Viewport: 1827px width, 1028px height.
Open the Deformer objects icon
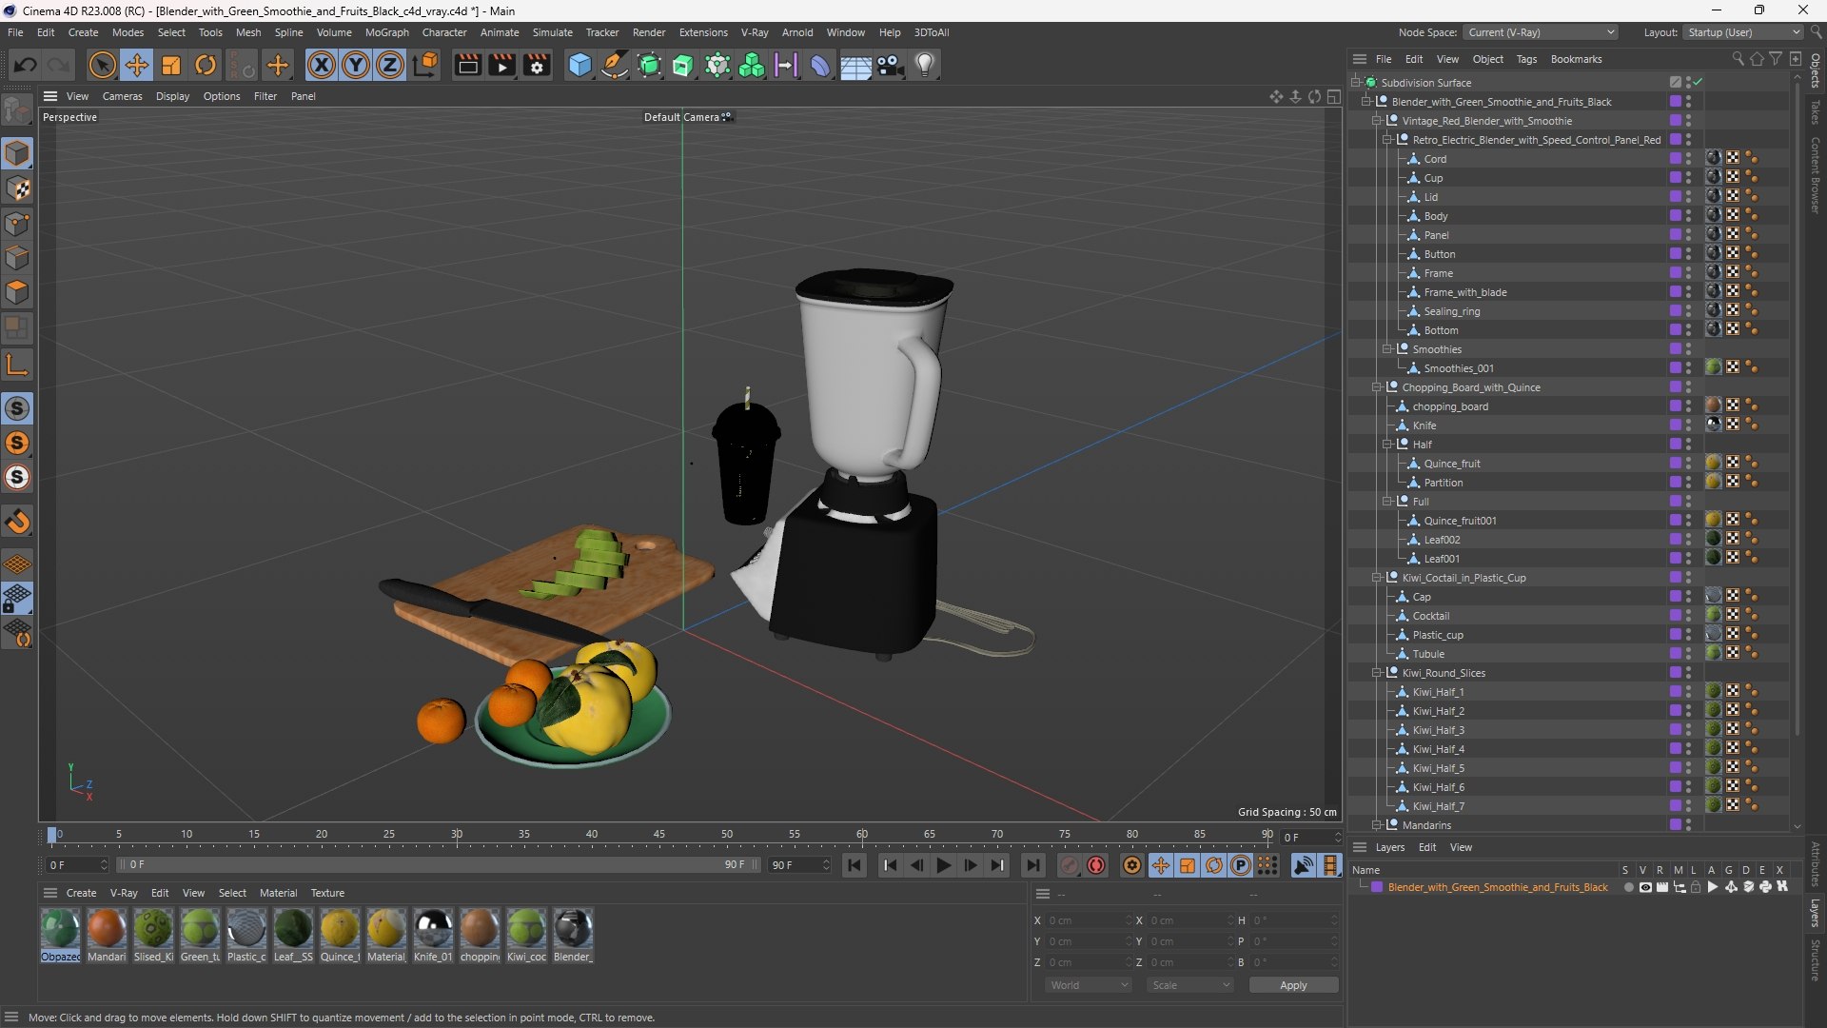coord(820,65)
